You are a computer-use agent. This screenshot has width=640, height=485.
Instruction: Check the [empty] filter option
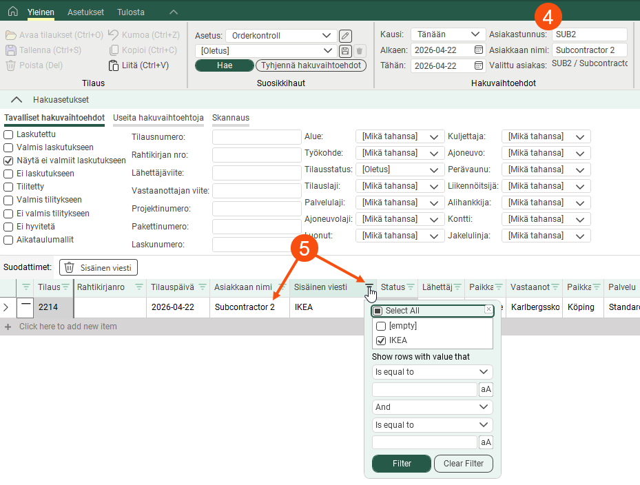[x=381, y=327]
